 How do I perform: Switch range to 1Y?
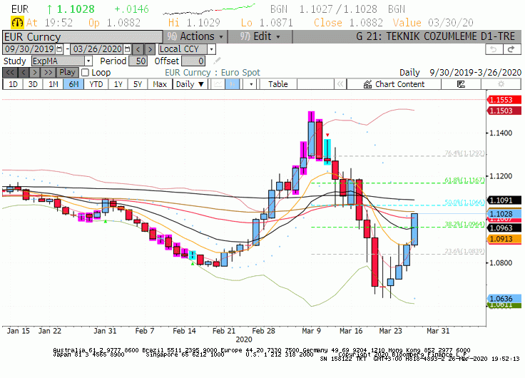tap(118, 84)
